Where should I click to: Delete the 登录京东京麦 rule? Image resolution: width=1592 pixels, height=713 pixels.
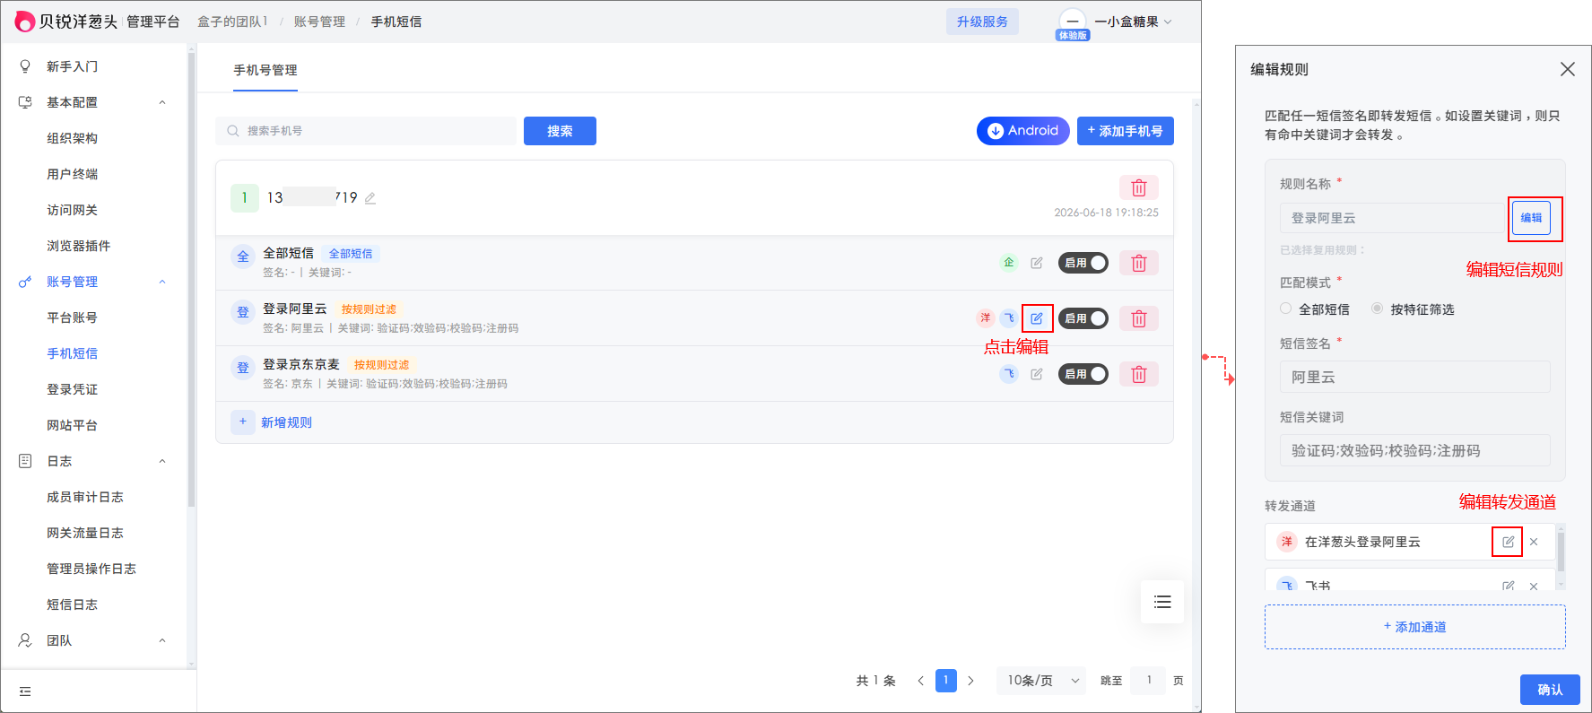click(1139, 374)
